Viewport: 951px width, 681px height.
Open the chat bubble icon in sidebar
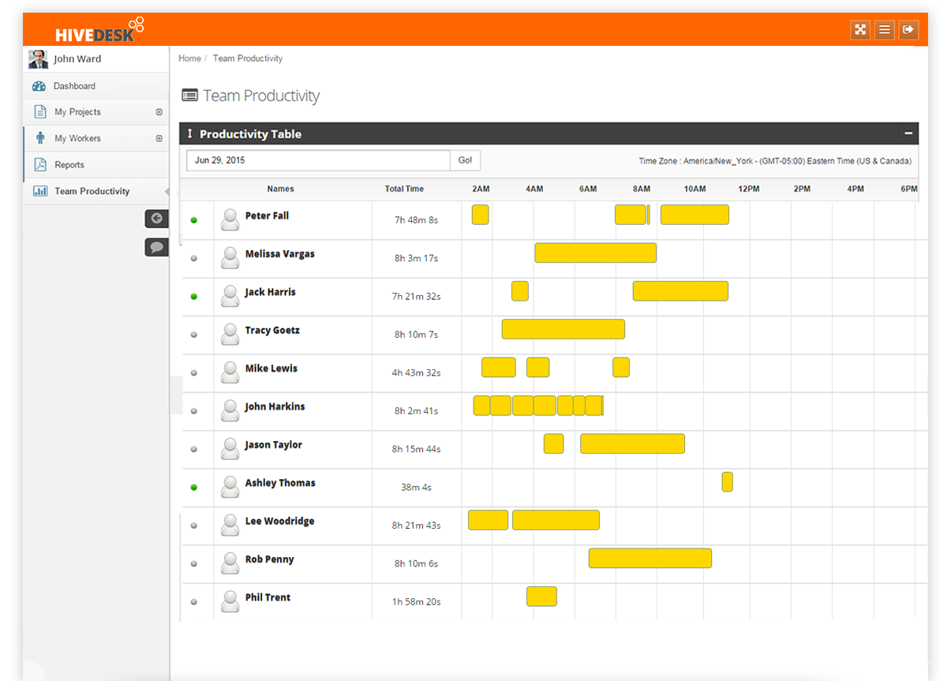(156, 247)
